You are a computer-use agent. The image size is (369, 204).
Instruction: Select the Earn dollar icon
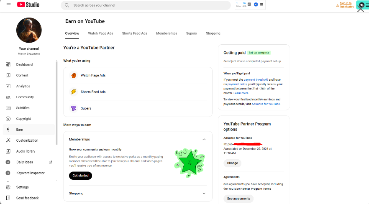[x=8, y=130]
